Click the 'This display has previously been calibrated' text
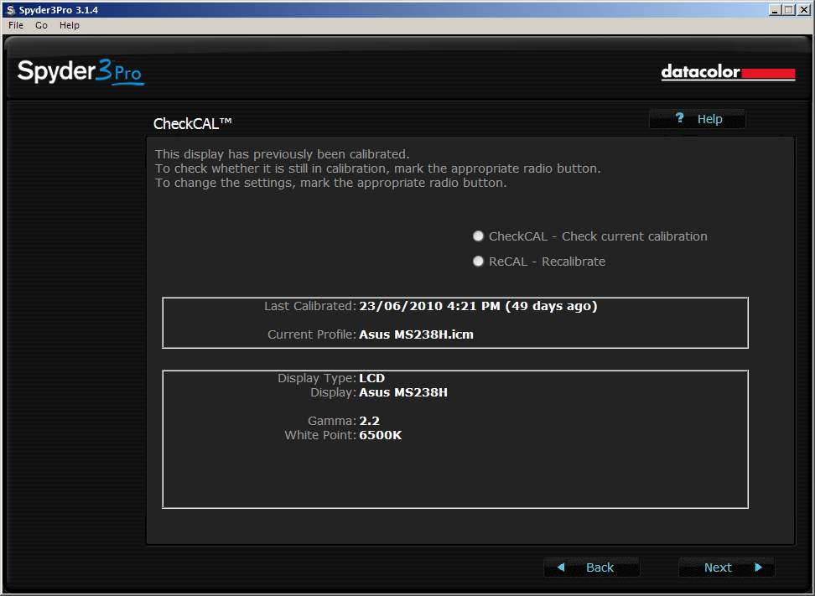Viewport: 815px width, 596px height. pyautogui.click(x=283, y=154)
